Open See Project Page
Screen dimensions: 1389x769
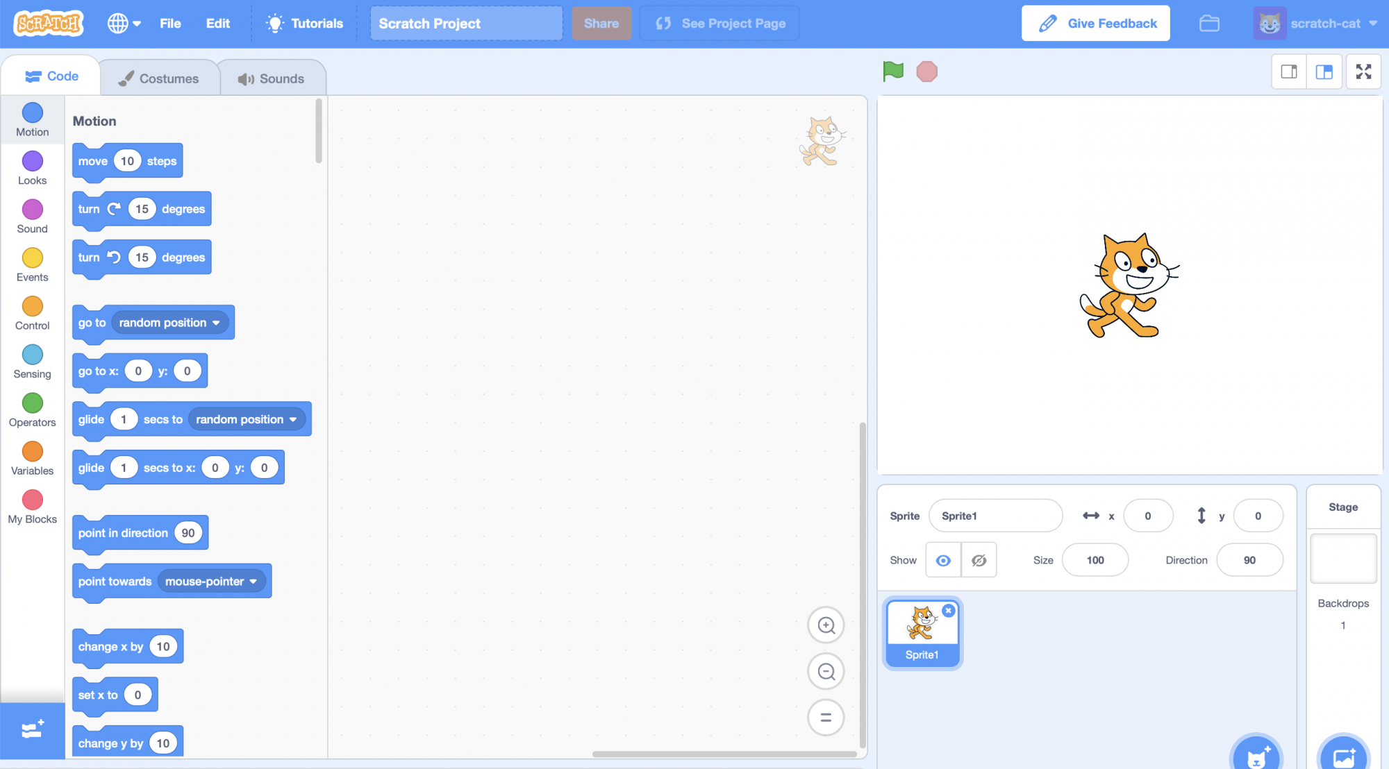pyautogui.click(x=720, y=24)
